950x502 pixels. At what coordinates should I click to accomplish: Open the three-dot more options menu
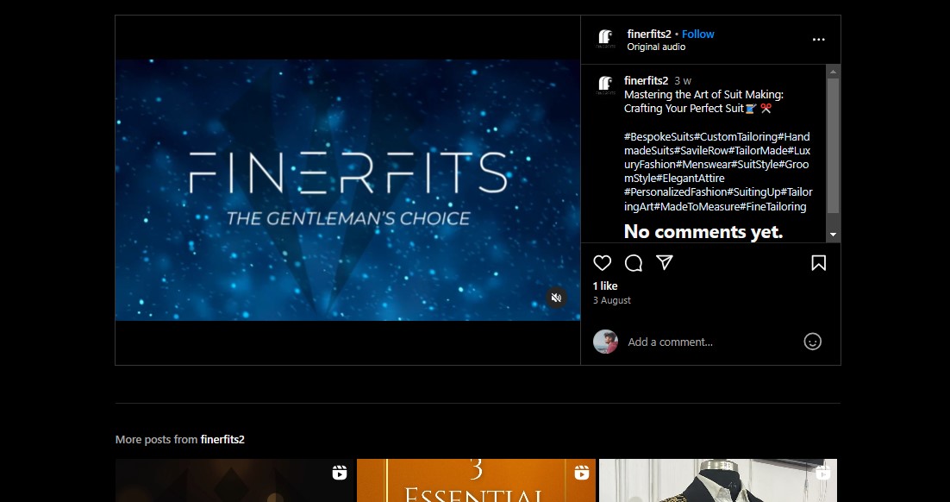818,40
